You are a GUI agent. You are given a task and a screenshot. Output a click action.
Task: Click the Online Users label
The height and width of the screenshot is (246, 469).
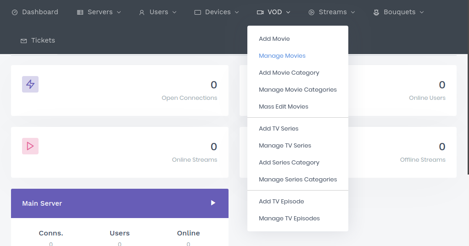[427, 98]
